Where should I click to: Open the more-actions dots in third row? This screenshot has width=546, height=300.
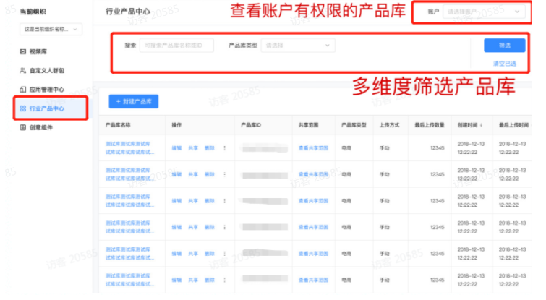(x=225, y=201)
